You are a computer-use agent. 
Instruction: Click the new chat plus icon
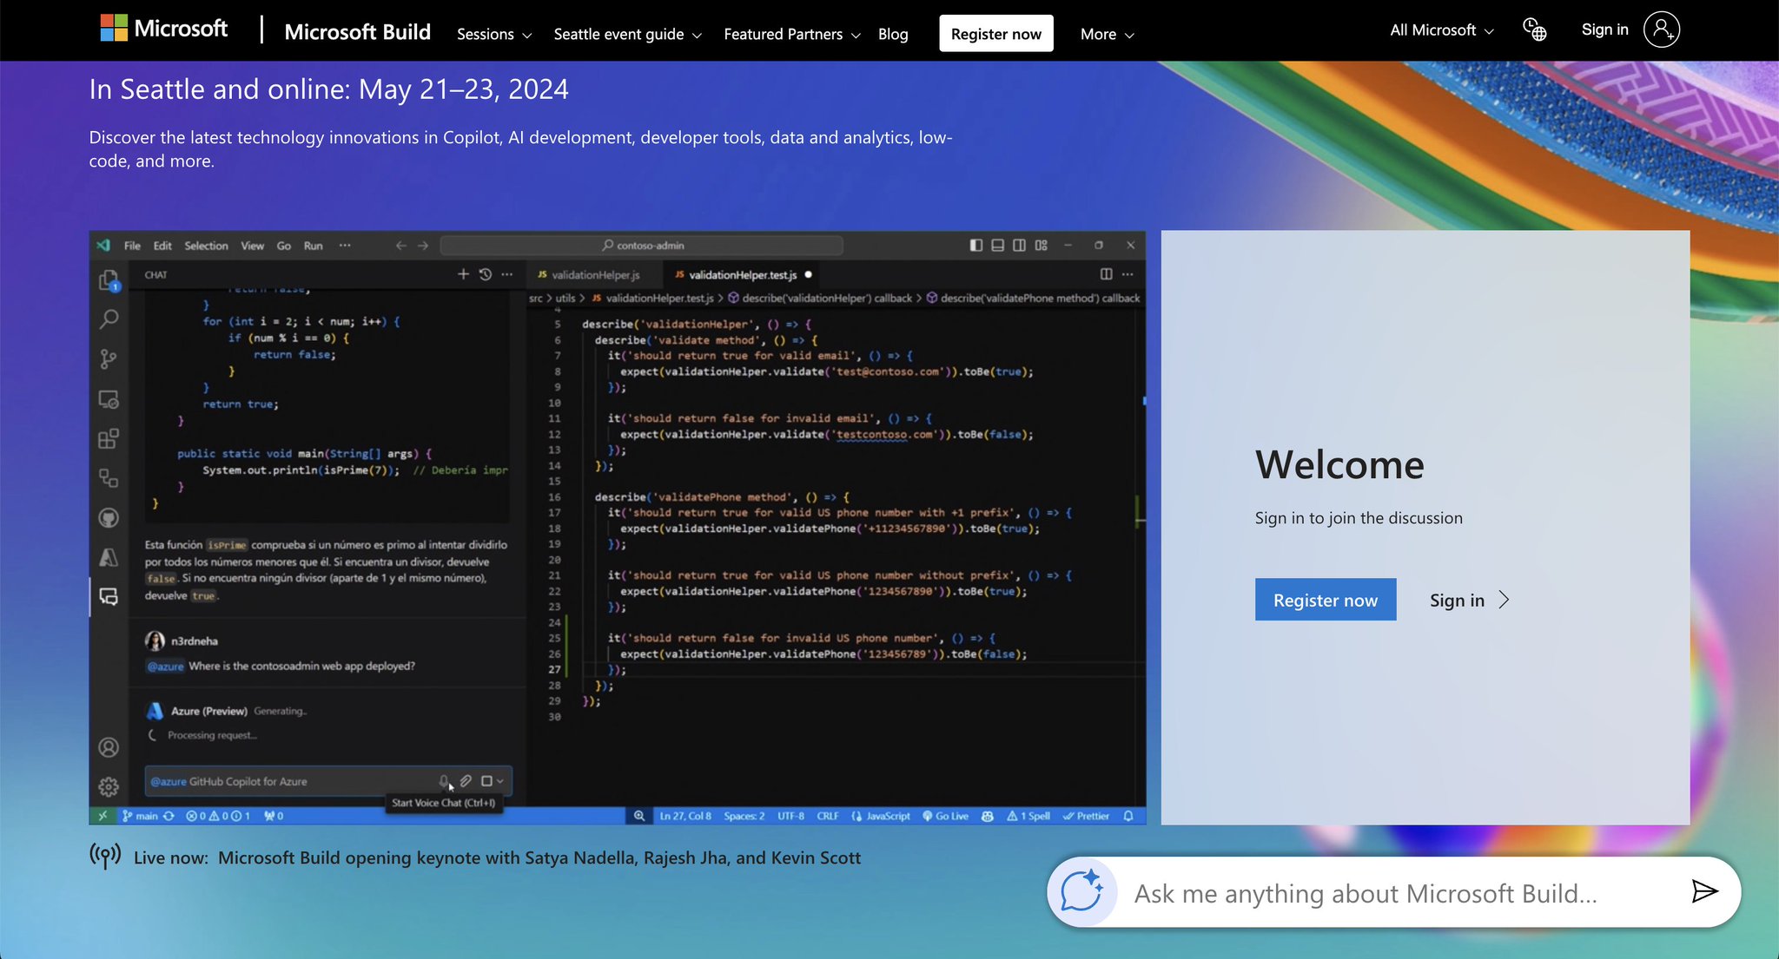tap(463, 274)
